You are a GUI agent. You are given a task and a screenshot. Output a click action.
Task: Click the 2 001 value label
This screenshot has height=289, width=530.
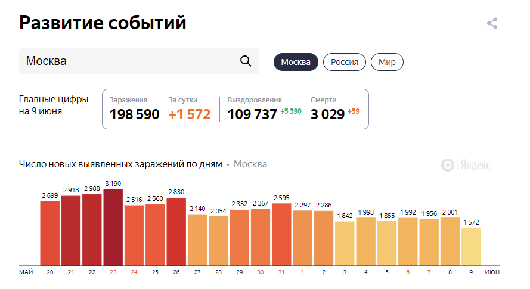pos(450,212)
